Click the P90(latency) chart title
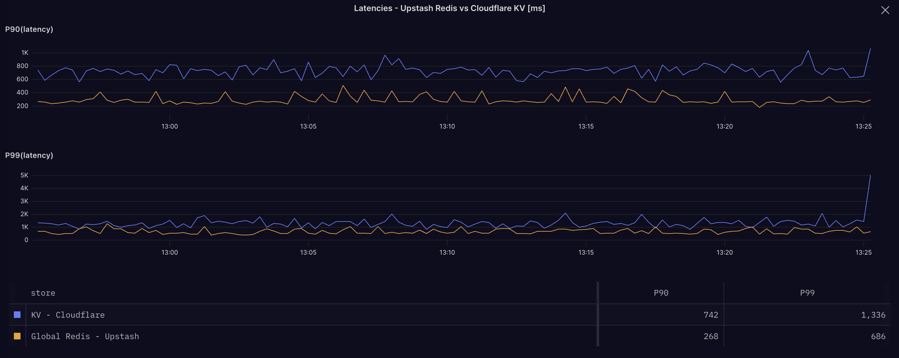The image size is (899, 358). (x=29, y=29)
